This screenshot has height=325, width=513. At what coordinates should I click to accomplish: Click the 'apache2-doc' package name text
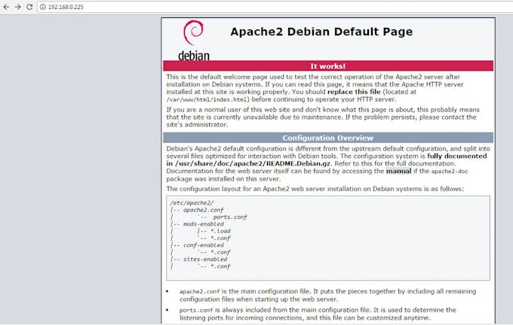(x=450, y=172)
